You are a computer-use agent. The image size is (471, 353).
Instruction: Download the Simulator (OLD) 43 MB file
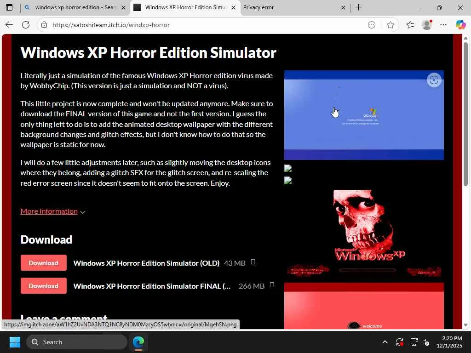click(44, 263)
